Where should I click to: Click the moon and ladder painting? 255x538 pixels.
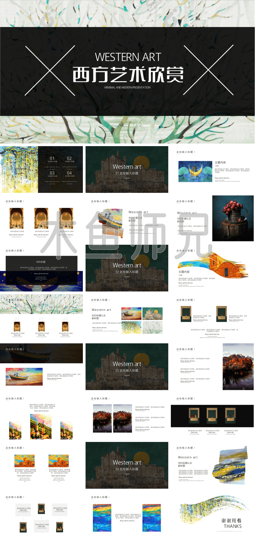[x=195, y=171]
